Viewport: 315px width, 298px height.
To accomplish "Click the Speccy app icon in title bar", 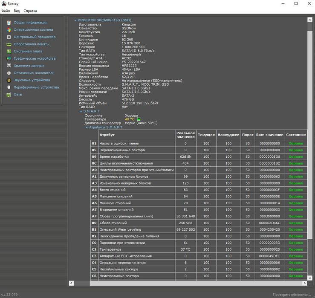I will click(4, 3).
